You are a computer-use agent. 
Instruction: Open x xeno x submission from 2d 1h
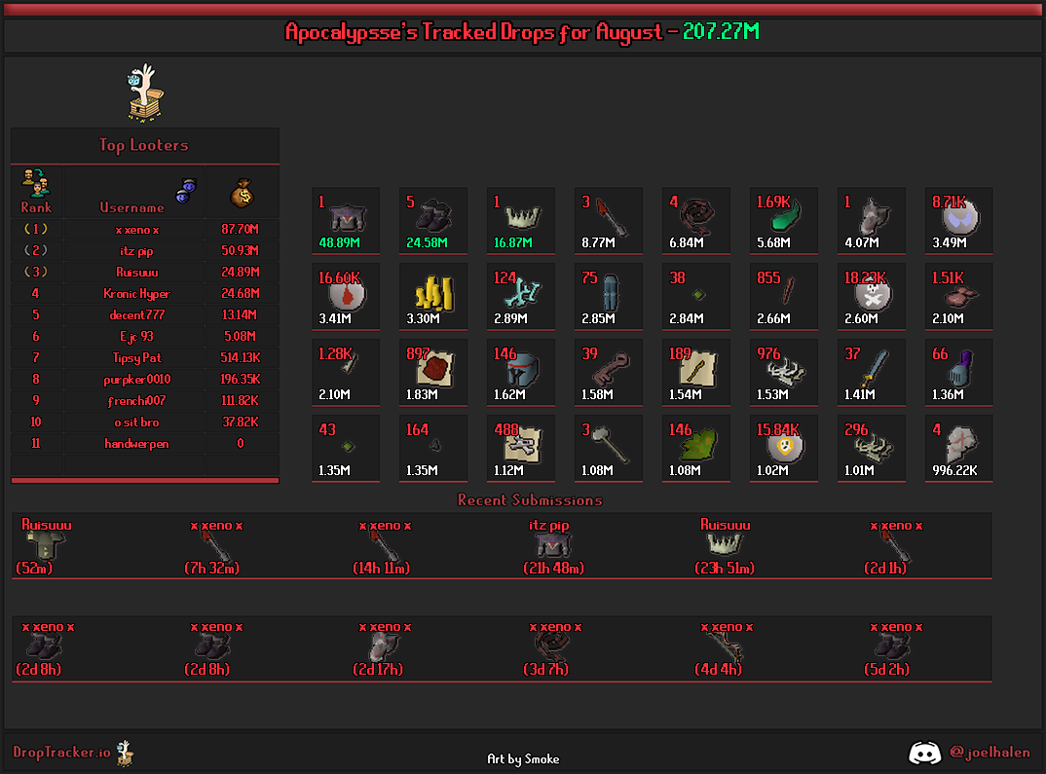coord(894,546)
